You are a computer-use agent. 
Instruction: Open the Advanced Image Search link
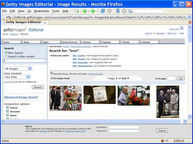pos(21,97)
